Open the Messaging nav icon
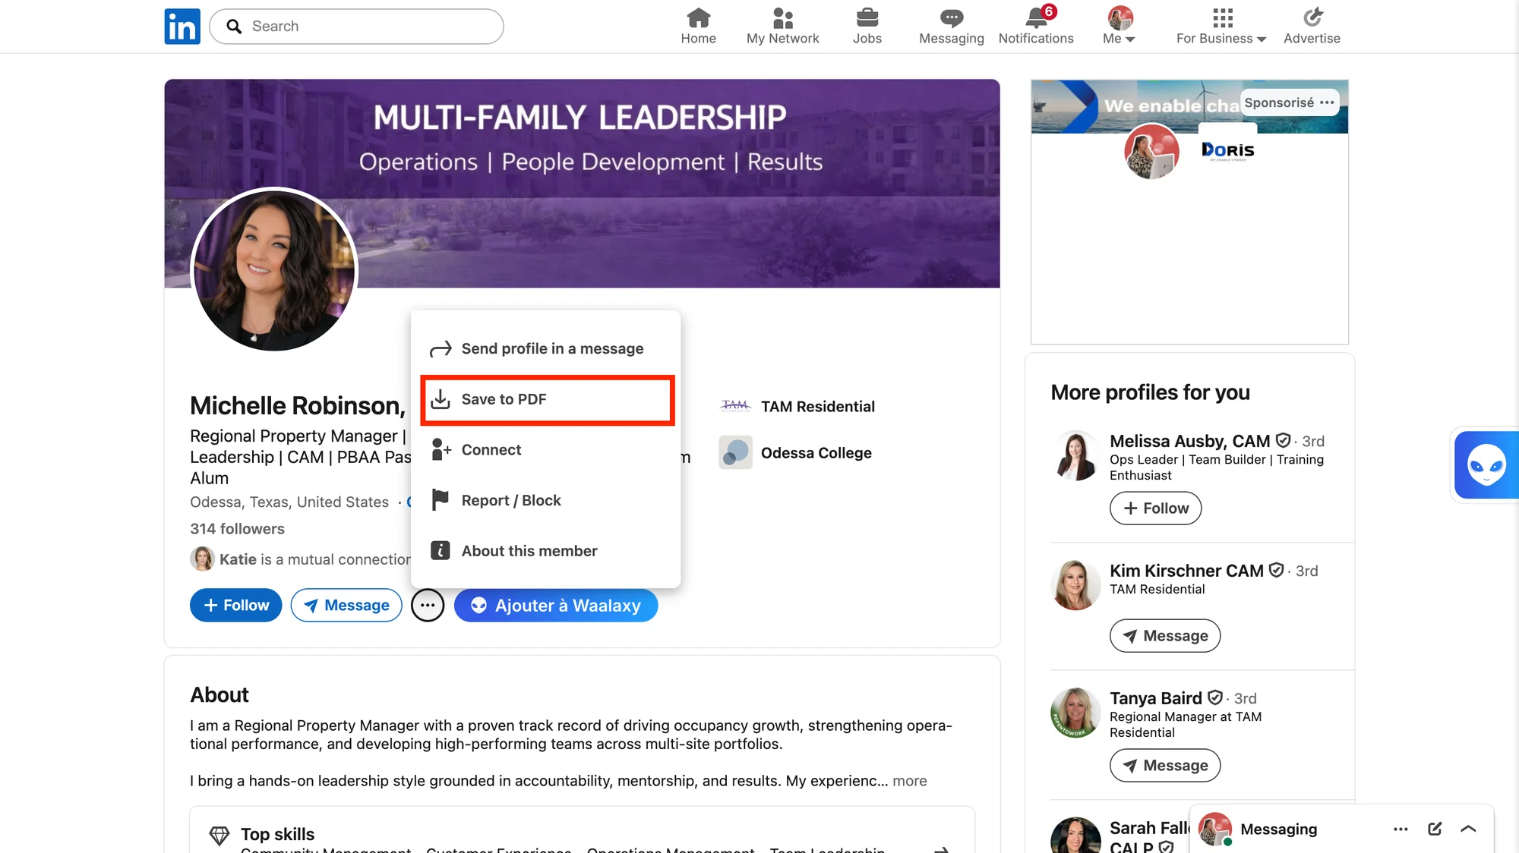1519x853 pixels. point(951,27)
